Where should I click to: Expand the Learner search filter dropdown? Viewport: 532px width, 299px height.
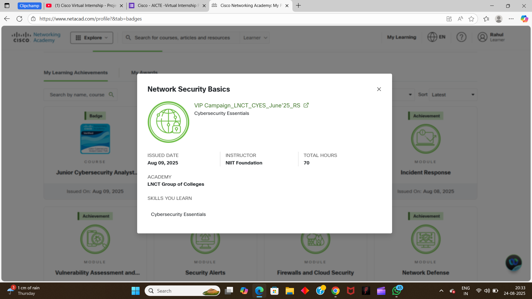click(255, 38)
